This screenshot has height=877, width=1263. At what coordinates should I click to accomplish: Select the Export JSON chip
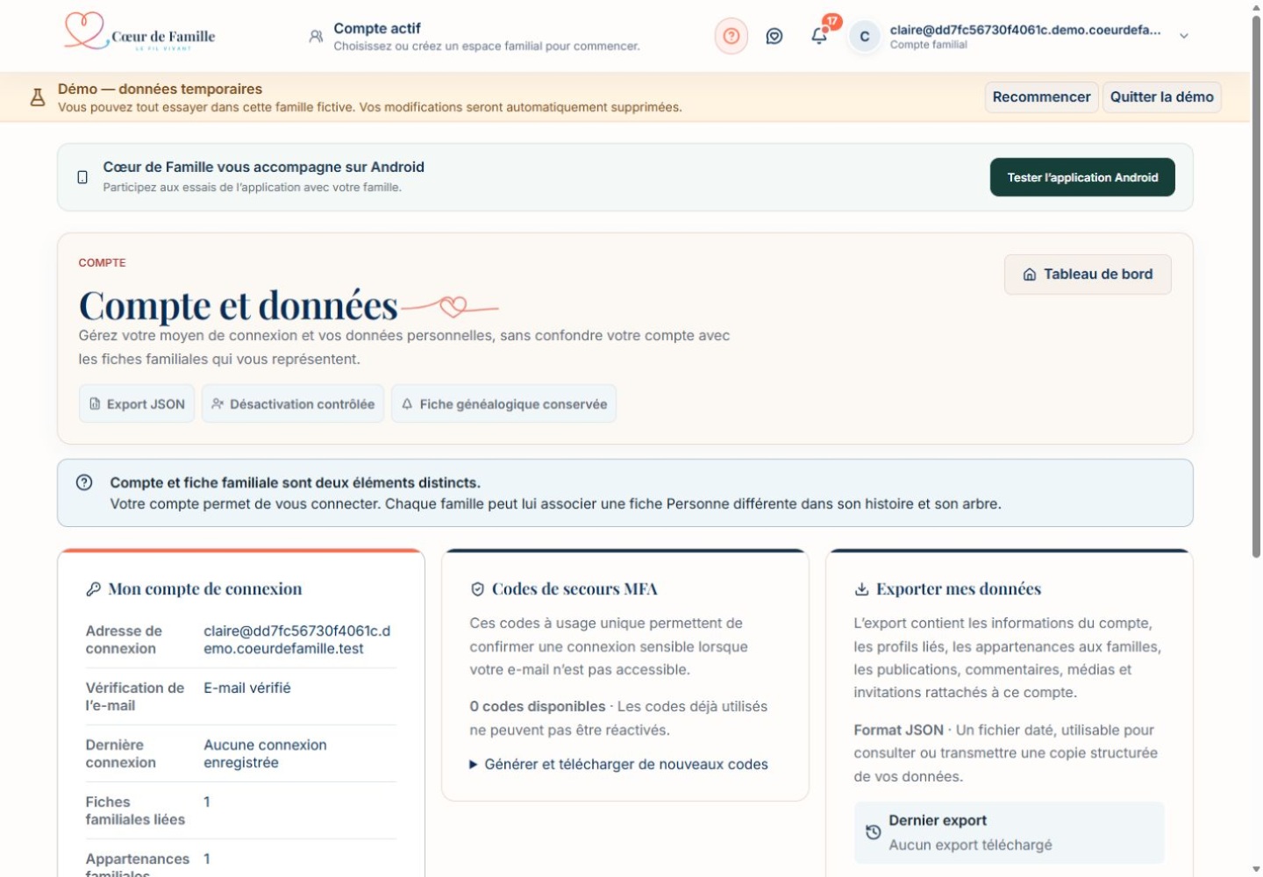[x=137, y=403]
